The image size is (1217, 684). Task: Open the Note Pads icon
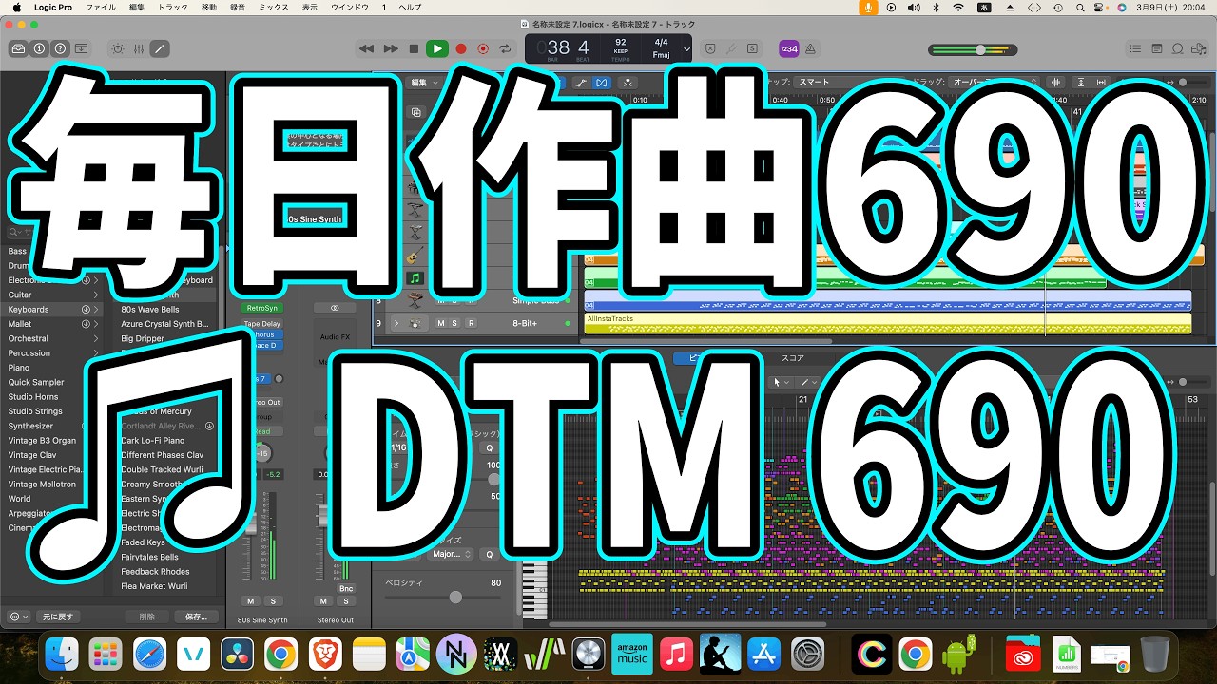[1156, 48]
